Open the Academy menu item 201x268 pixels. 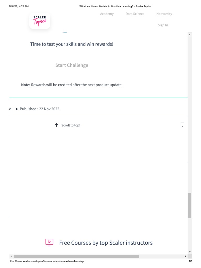107,14
